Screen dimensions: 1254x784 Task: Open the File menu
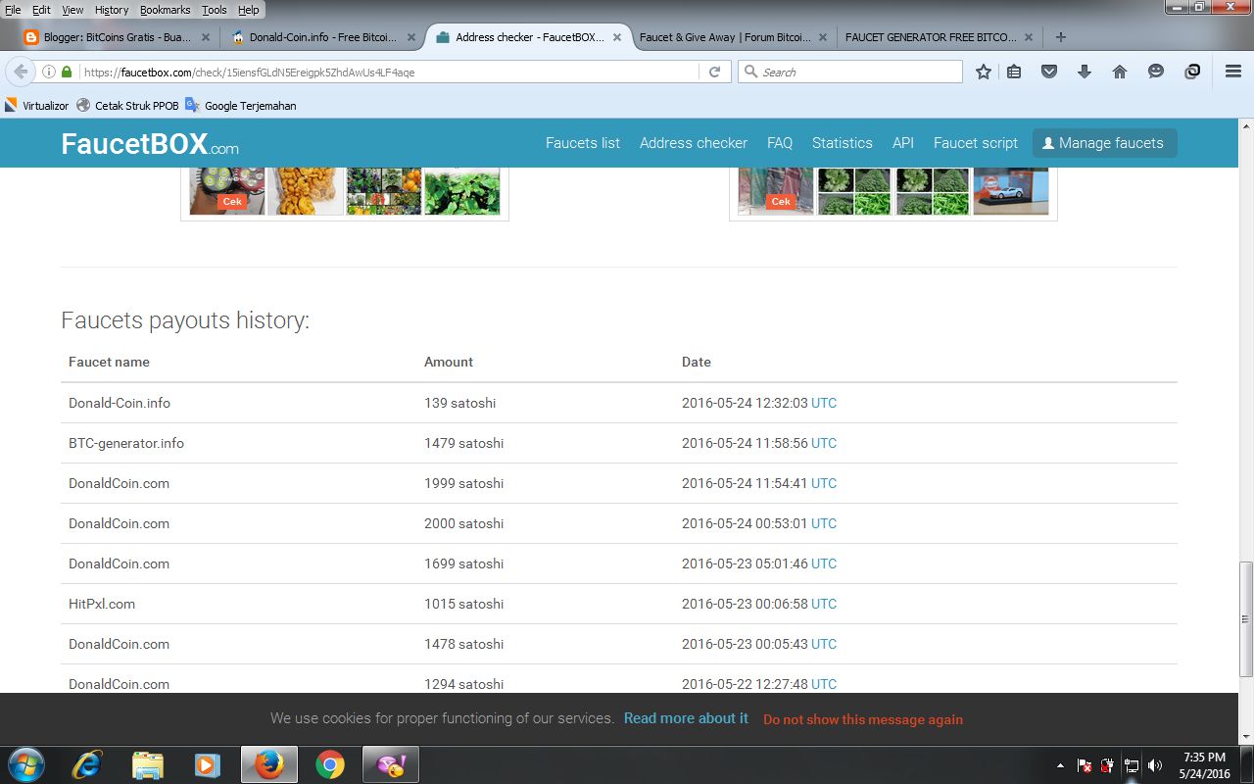pyautogui.click(x=13, y=10)
